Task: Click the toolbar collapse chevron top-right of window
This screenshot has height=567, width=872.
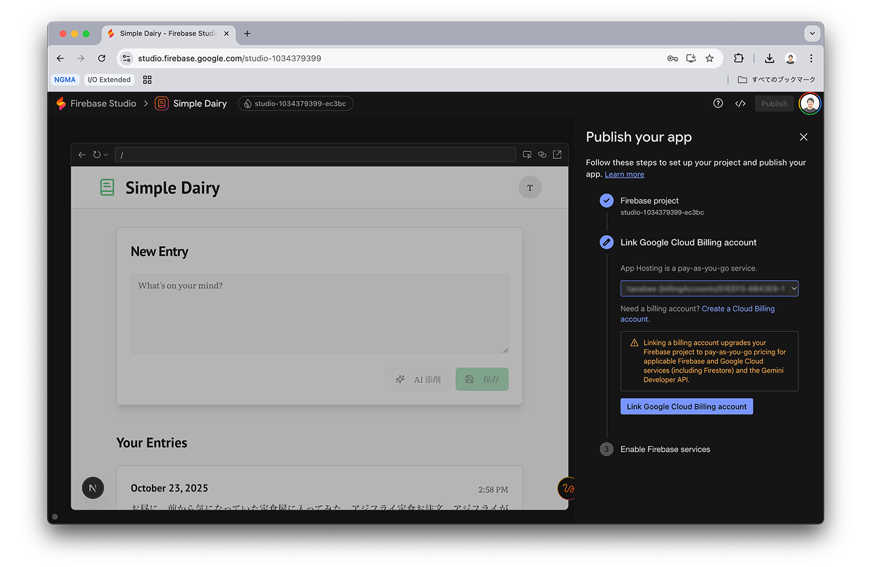Action: 812,33
